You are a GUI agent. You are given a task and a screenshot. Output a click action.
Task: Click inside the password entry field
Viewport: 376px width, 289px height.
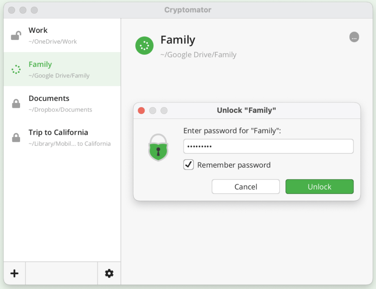pyautogui.click(x=268, y=146)
